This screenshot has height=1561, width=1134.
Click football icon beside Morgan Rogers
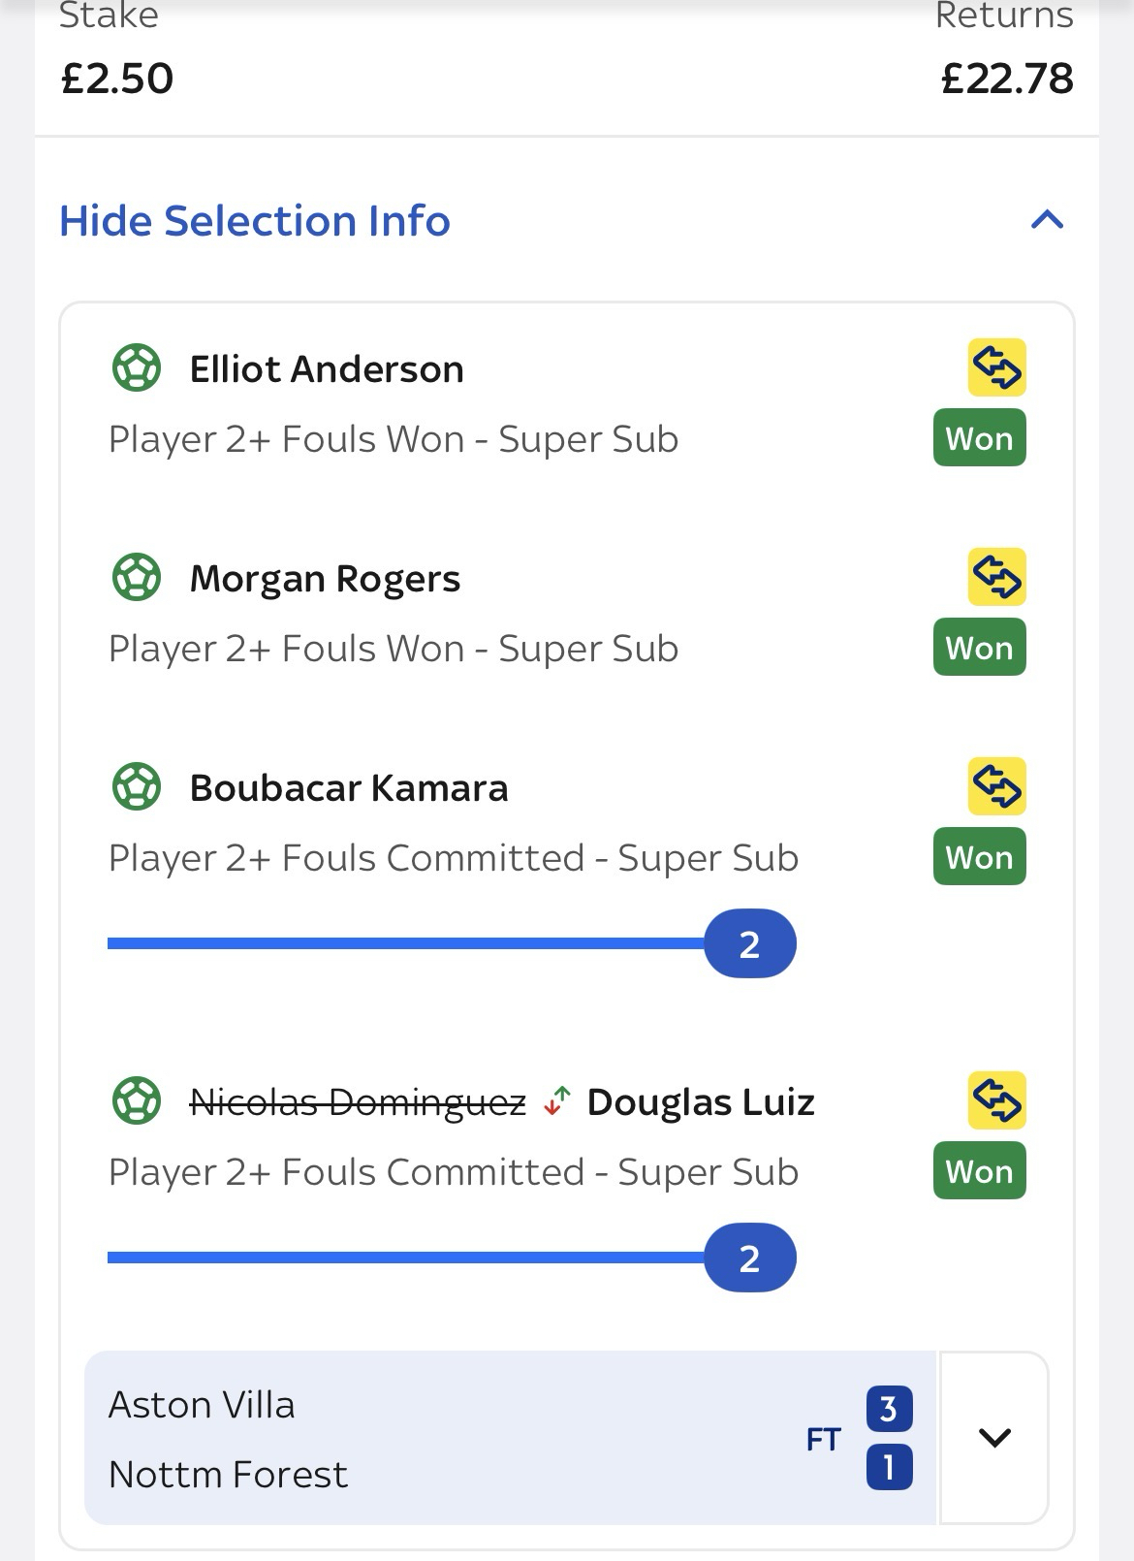click(x=137, y=578)
